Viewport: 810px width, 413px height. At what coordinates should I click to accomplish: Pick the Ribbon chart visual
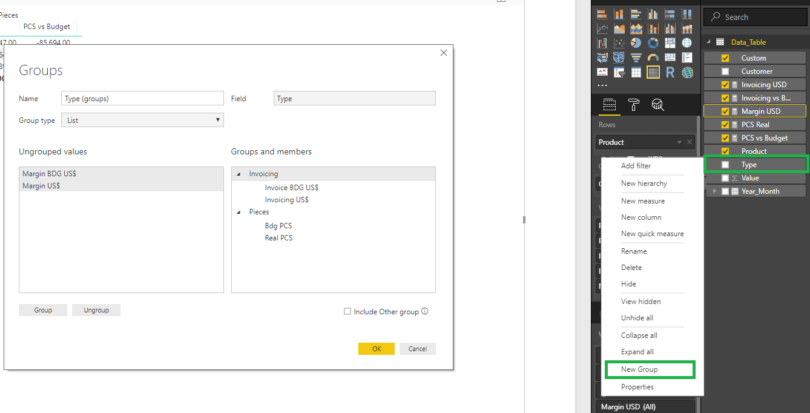[687, 28]
